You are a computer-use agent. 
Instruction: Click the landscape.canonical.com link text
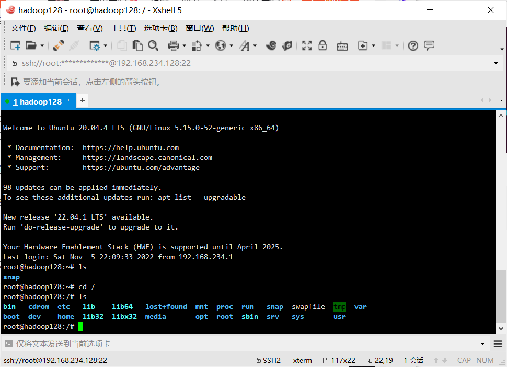click(147, 158)
